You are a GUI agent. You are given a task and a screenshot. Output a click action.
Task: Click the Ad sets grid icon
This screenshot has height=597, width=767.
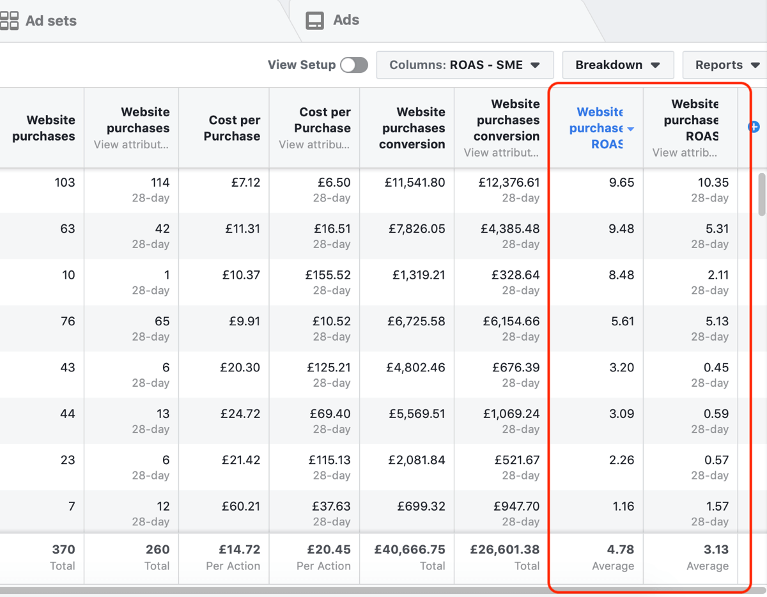click(x=10, y=20)
